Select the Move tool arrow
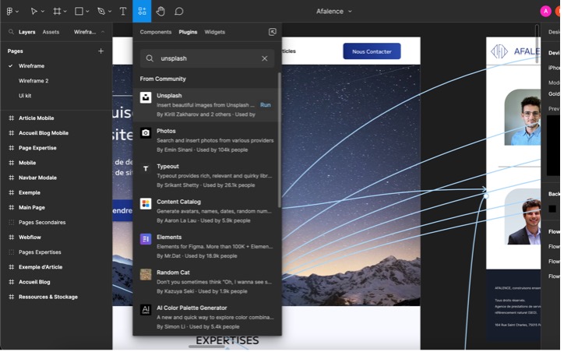This screenshot has width=564, height=352. 33,12
